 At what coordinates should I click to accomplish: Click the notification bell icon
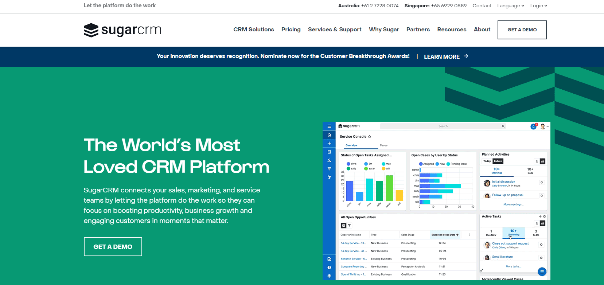point(533,126)
